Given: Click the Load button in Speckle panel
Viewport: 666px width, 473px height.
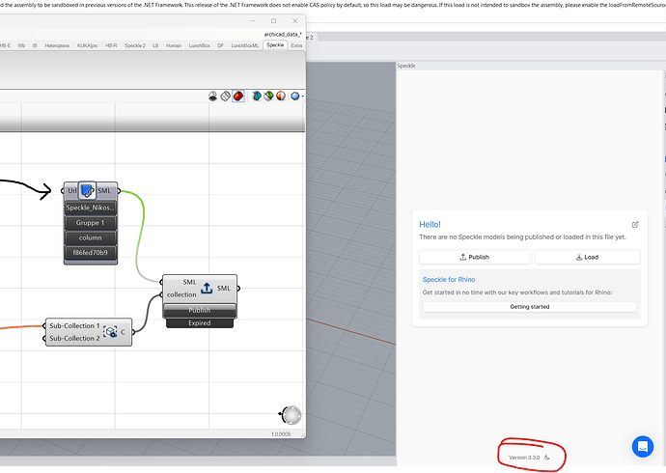Looking at the screenshot, I should pos(588,257).
